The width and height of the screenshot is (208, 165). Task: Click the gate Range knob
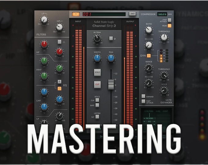point(149,68)
